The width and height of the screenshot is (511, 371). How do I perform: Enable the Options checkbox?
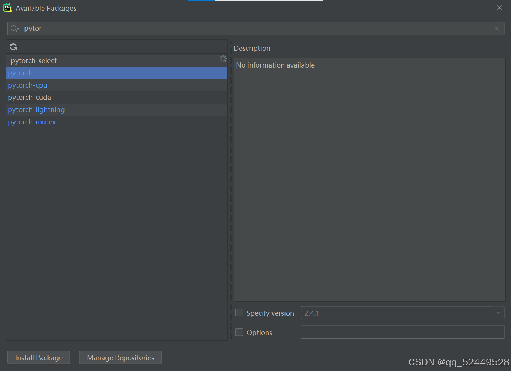tap(239, 332)
